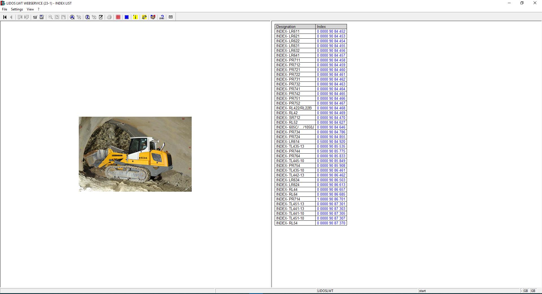
Task: Select the wrench service tool icon
Action: (144, 17)
